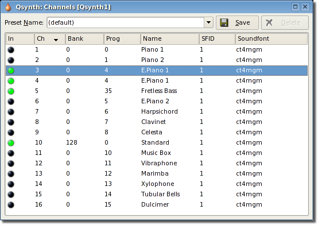Click the bank value 128 on channel 10
This screenshot has width=318, height=225.
pyautogui.click(x=72, y=143)
